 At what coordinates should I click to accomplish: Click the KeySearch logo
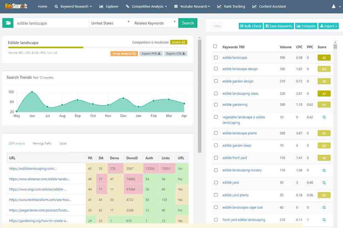point(16,6)
